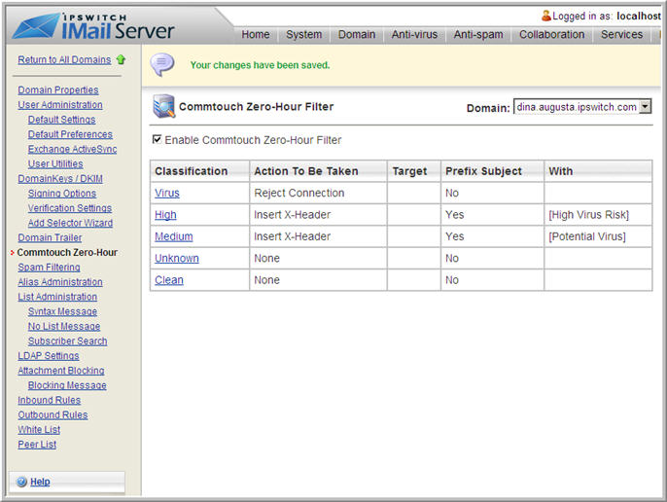Open Peer List link
Viewport: 667px width, 502px height.
[37, 445]
